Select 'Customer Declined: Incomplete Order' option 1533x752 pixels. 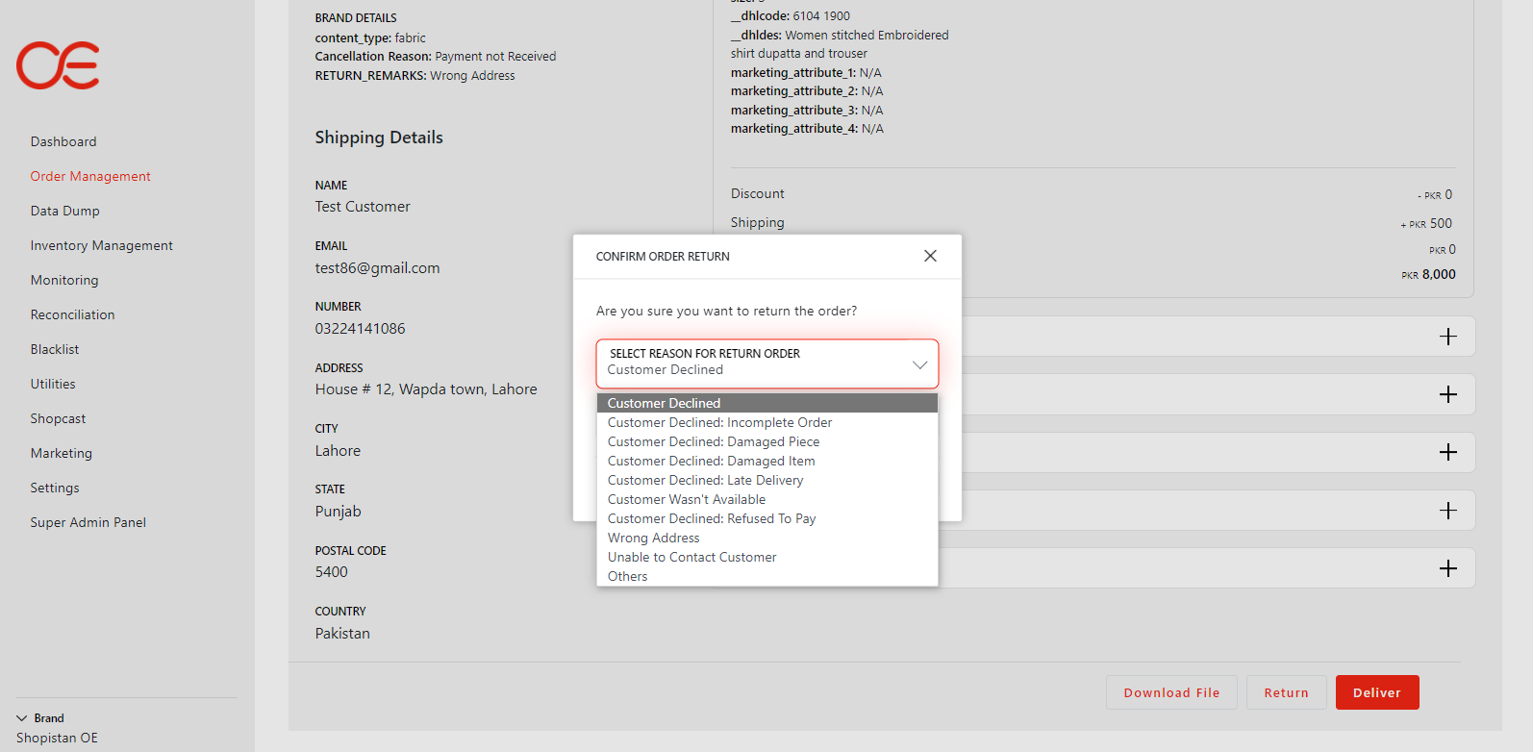click(x=719, y=422)
